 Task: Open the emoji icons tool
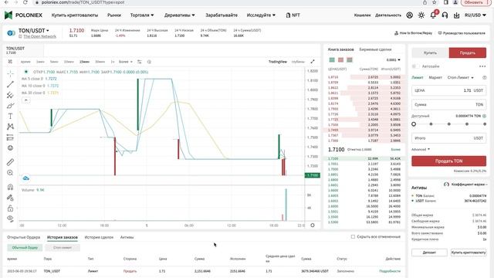[10, 147]
